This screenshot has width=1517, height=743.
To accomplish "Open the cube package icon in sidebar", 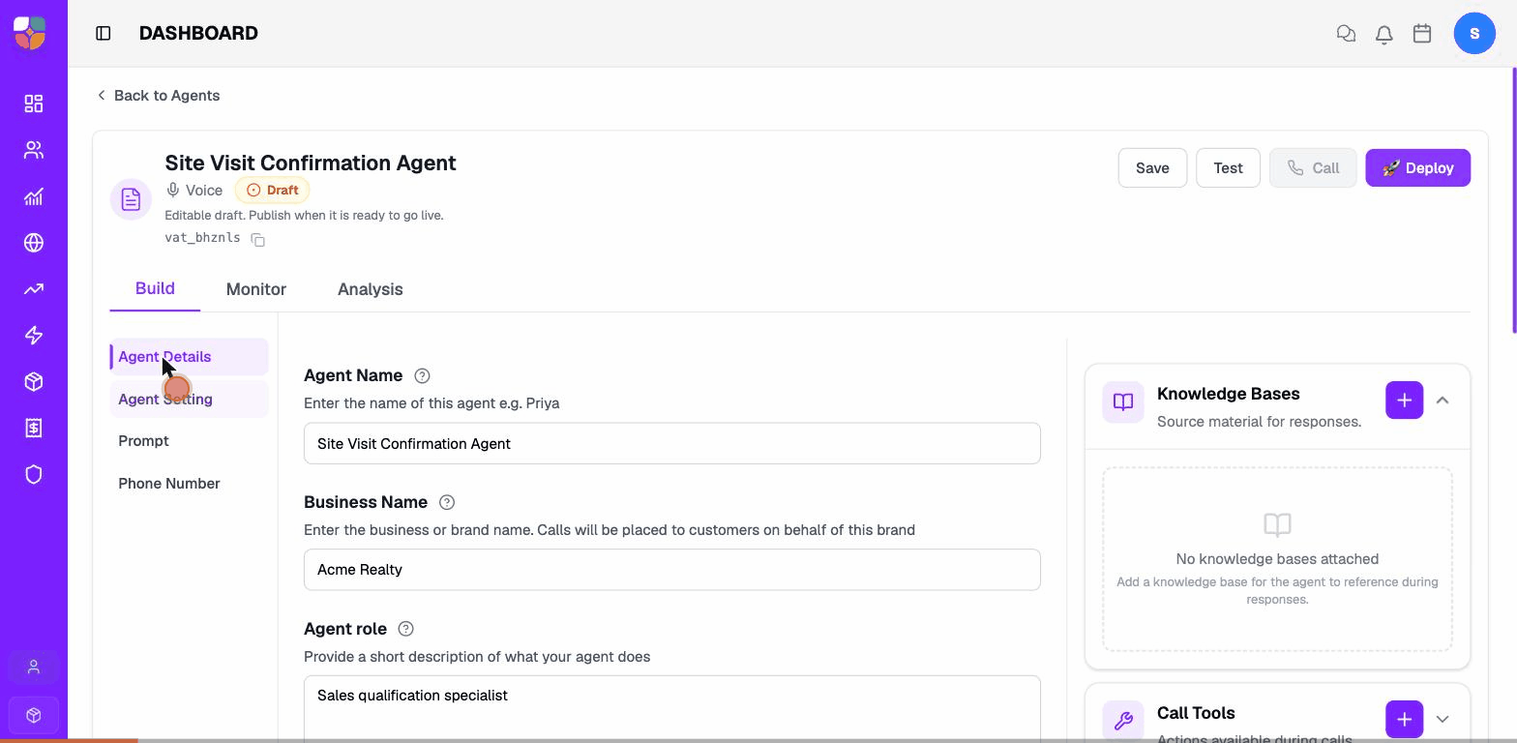I will 34,382.
